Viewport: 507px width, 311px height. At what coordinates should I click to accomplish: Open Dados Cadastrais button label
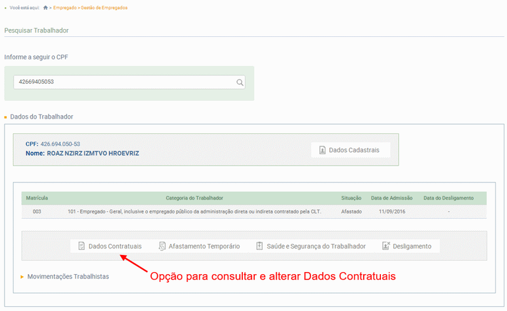[355, 150]
